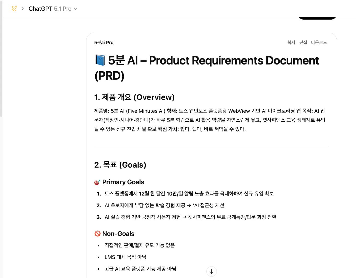Click the 다운로드 (download) button
The image size is (356, 278).
[319, 42]
